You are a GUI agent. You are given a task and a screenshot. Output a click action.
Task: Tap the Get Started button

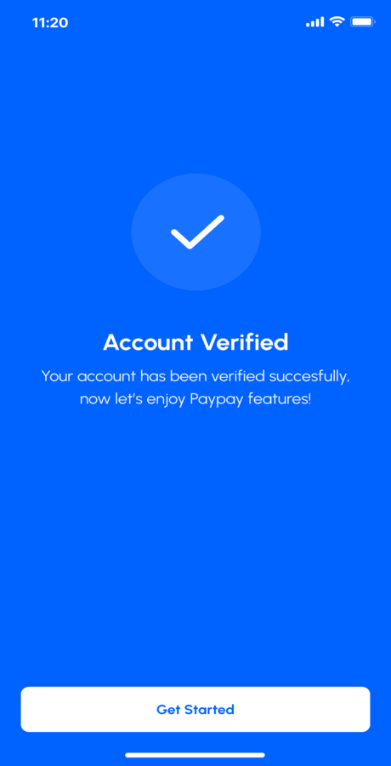(x=195, y=709)
